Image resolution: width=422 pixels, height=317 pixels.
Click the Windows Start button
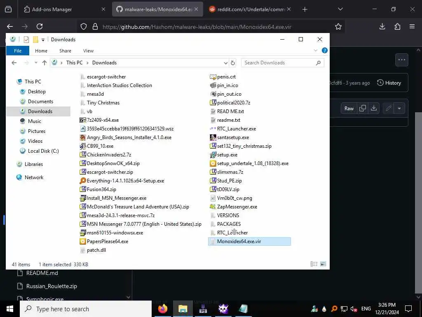[10, 309]
